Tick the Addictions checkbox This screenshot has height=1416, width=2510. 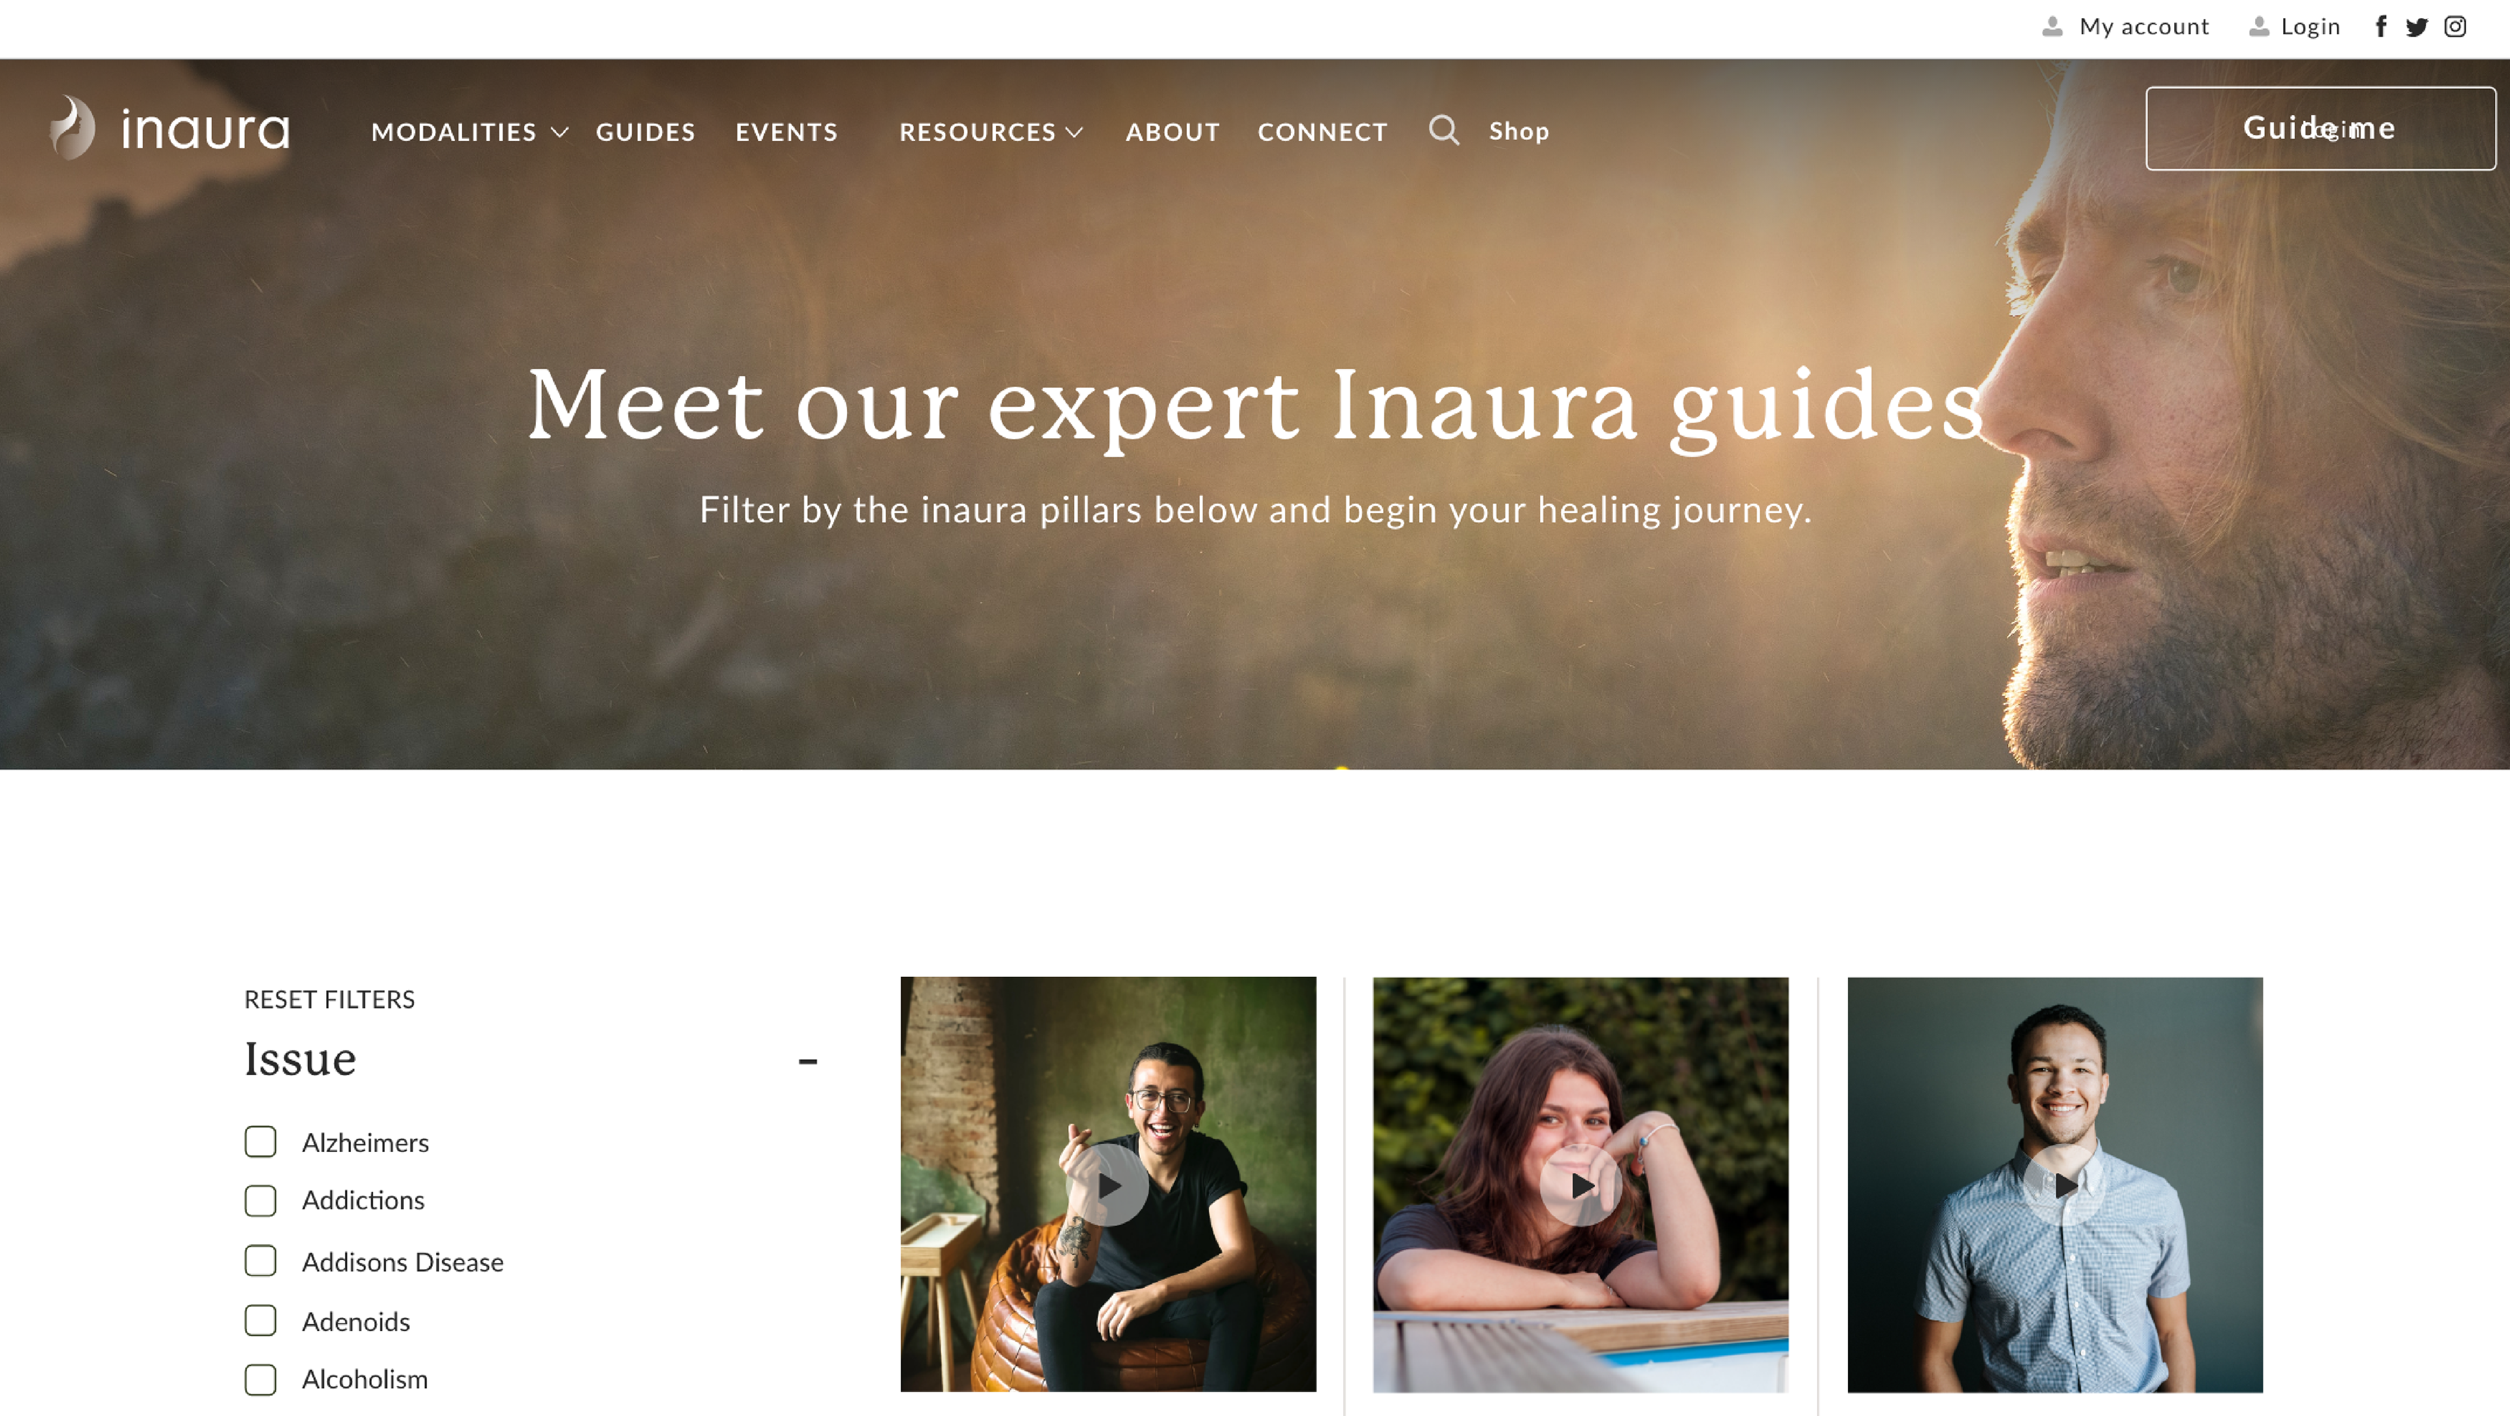(260, 1200)
